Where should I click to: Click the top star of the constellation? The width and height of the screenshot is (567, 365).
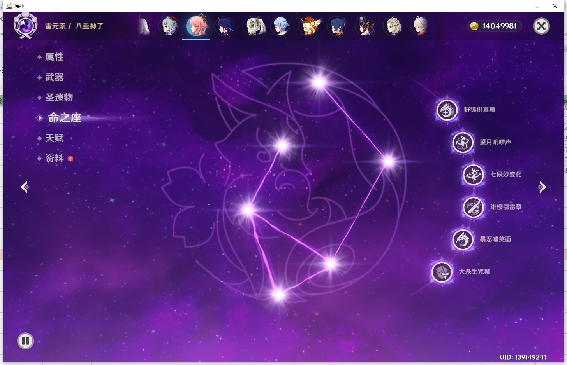[319, 82]
